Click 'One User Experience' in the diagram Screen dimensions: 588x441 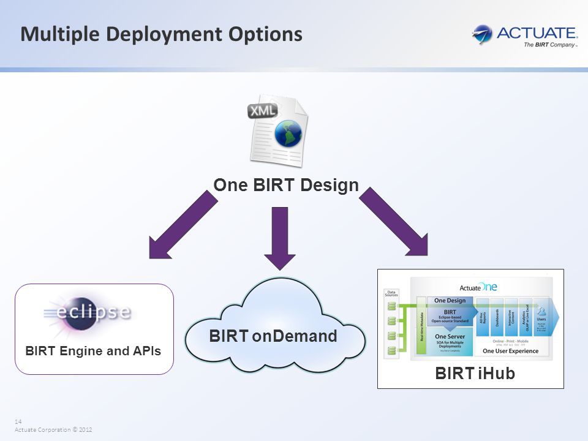[x=510, y=351]
